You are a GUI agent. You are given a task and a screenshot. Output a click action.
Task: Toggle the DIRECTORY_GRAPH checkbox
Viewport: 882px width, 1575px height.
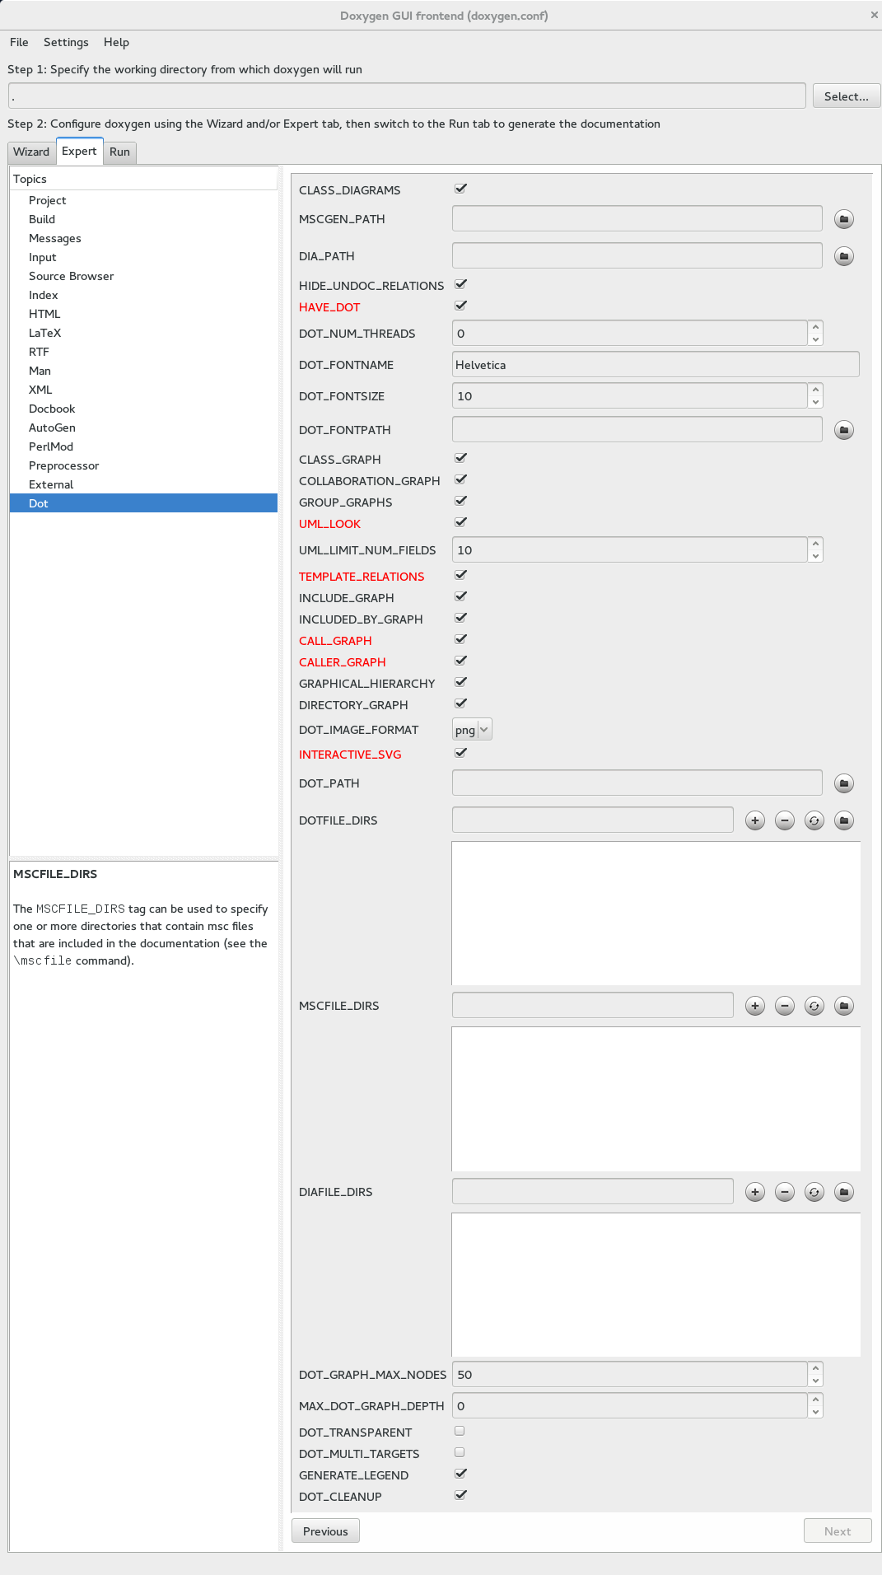[460, 703]
